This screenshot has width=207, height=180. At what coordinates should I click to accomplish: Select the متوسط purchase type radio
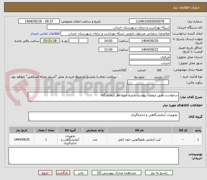[x=148, y=76]
